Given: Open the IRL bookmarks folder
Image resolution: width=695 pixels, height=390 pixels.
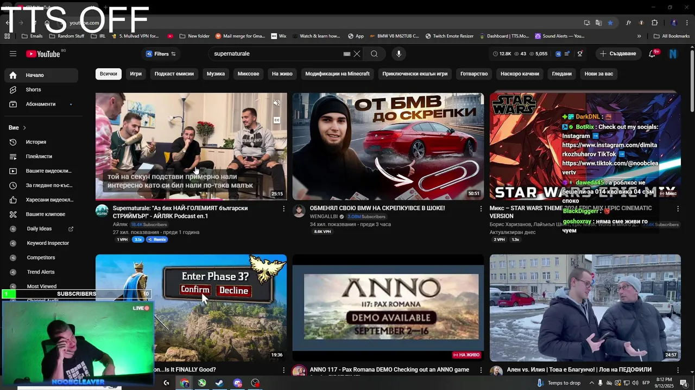Looking at the screenshot, I should tap(98, 36).
